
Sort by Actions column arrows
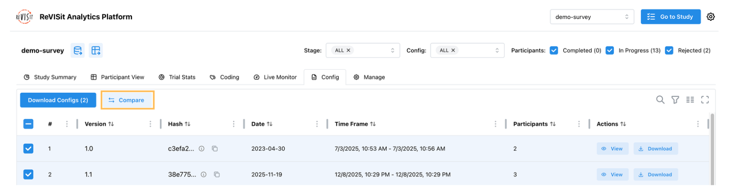pos(623,124)
